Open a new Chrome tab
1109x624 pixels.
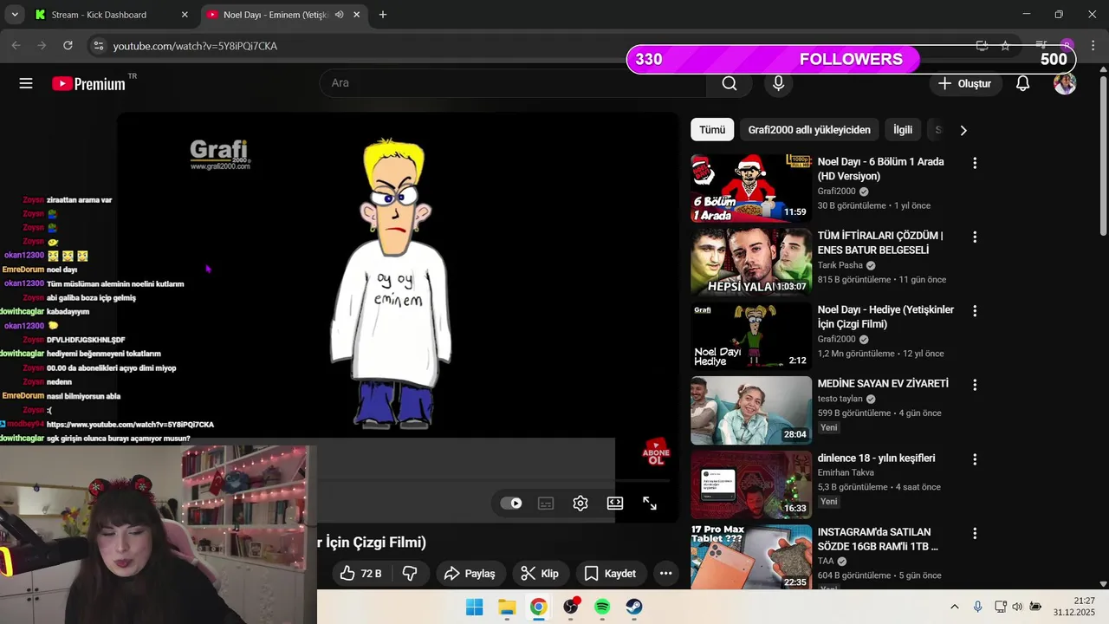point(382,15)
